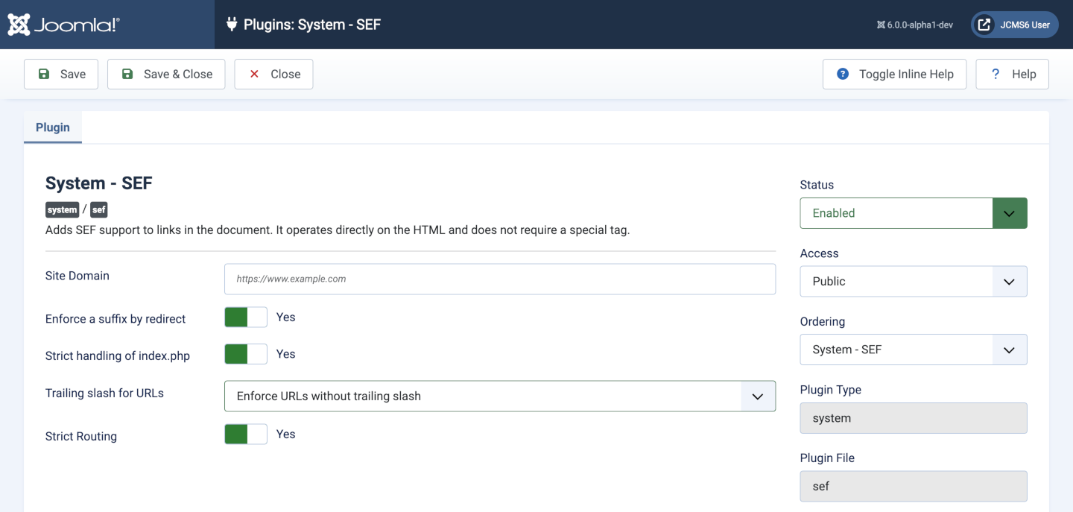Screen dimensions: 1073x512
Task: Click the 'Access' label
Action: click(819, 253)
